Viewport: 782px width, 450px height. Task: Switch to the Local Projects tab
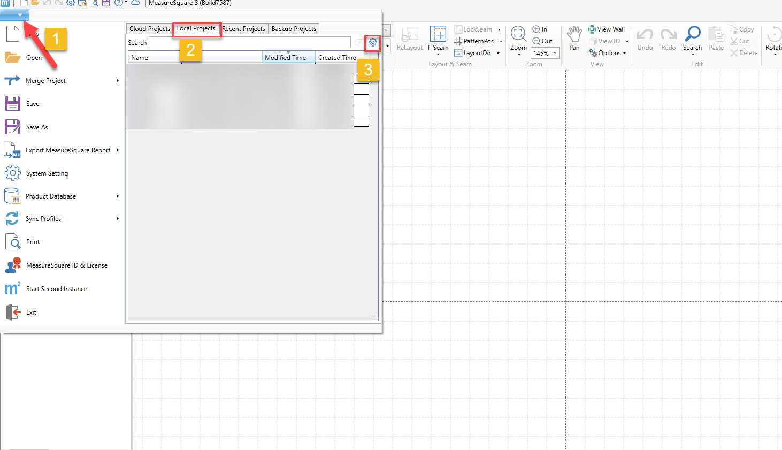(x=196, y=29)
